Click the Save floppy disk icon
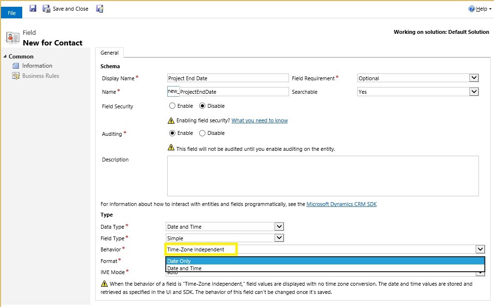 [33, 9]
